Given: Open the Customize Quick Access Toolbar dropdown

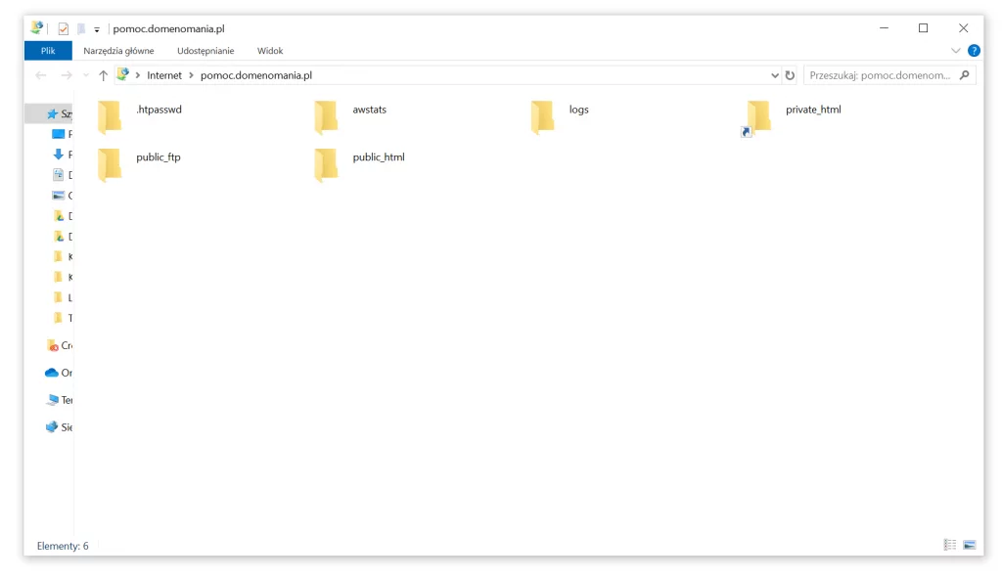Looking at the screenshot, I should click(x=97, y=29).
